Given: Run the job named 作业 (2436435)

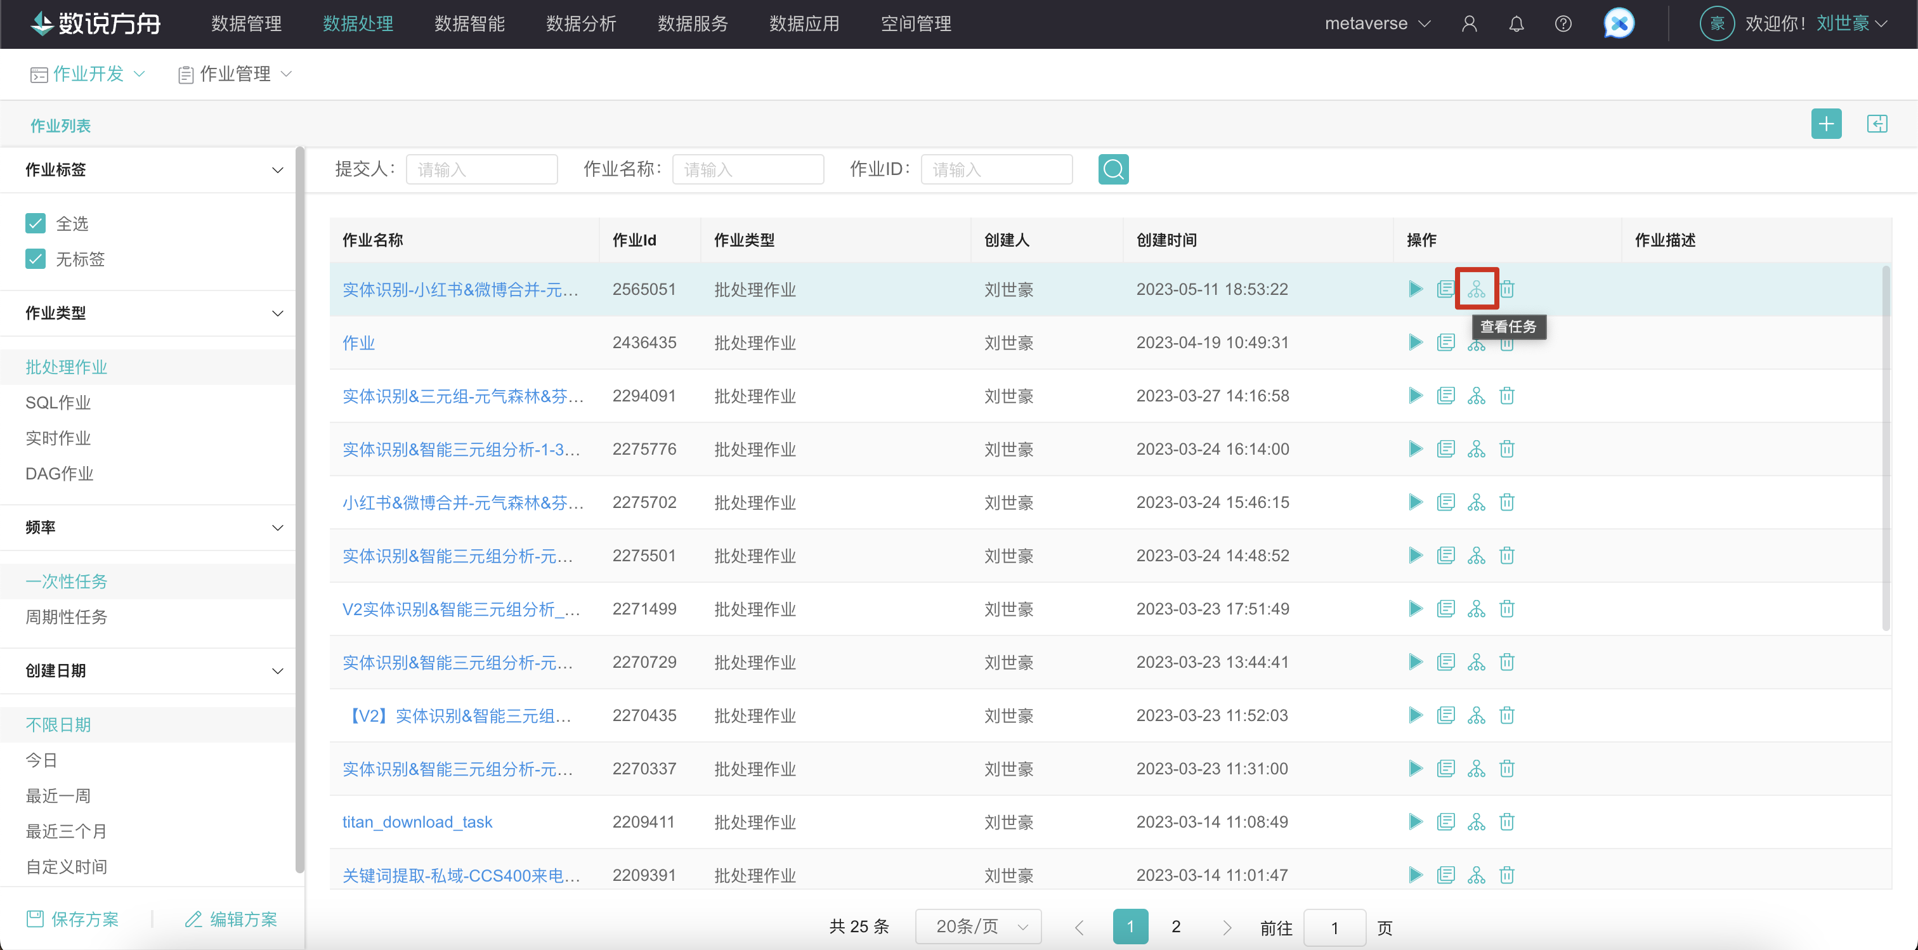Looking at the screenshot, I should [x=1414, y=342].
